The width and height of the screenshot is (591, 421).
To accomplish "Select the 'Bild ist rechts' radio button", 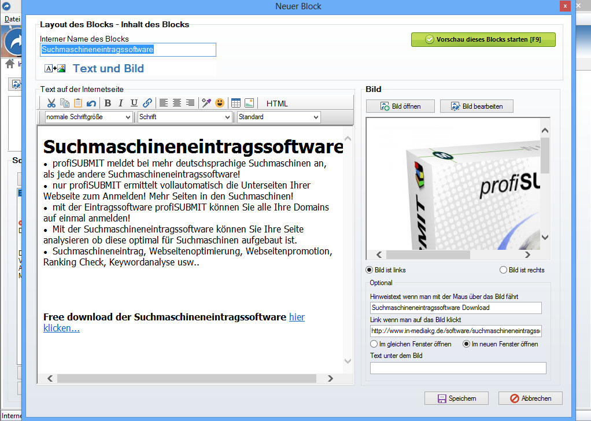I will click(x=503, y=270).
